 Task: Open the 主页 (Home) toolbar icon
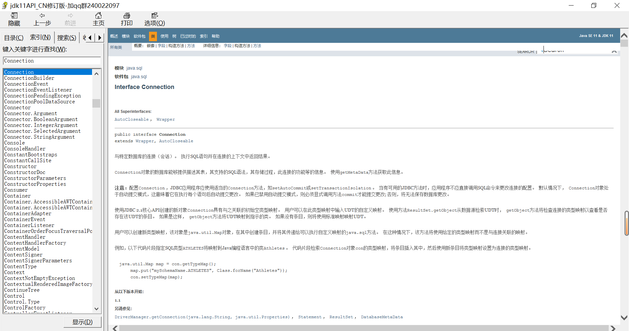point(98,19)
